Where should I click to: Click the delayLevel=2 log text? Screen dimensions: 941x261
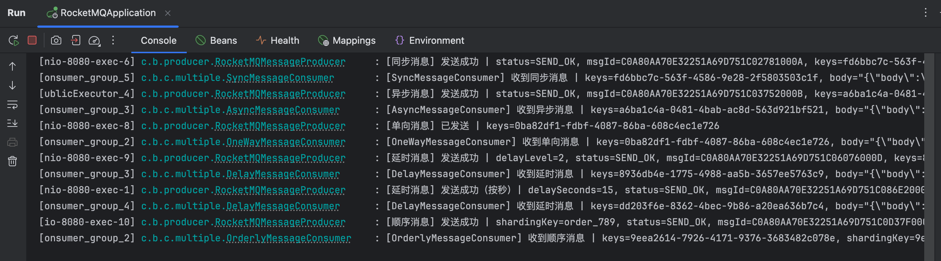click(x=529, y=158)
